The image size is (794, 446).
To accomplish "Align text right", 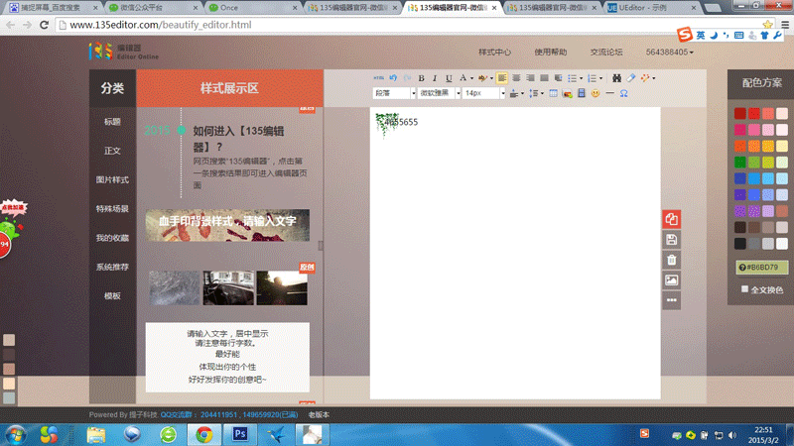I will tap(530, 78).
